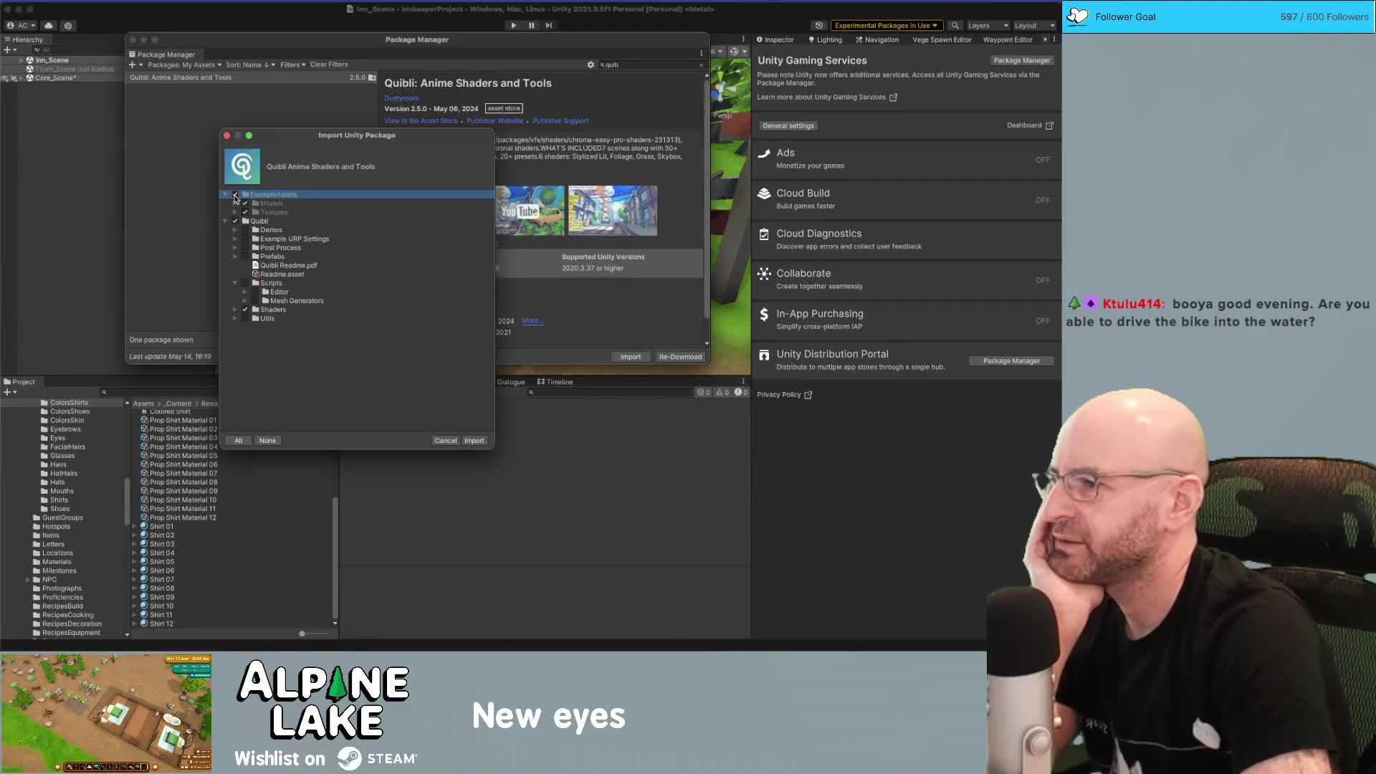Check the Example URP Settings checkbox
1376x774 pixels.
click(245, 239)
